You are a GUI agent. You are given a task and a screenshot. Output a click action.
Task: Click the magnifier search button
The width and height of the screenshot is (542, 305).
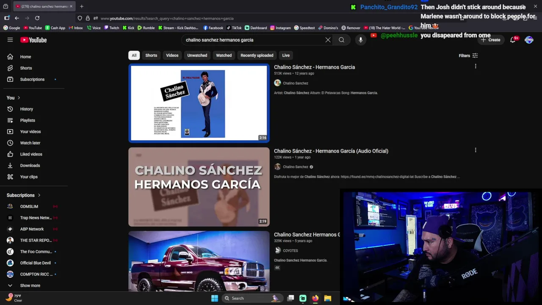341,40
